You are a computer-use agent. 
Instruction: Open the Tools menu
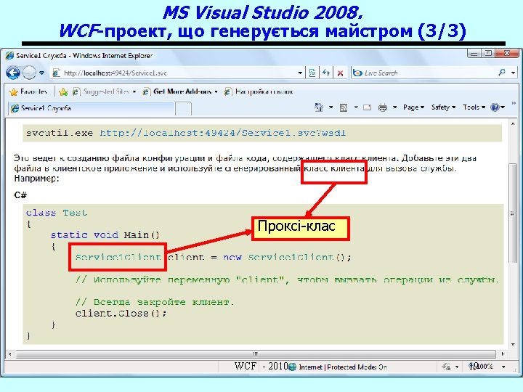pos(474,107)
